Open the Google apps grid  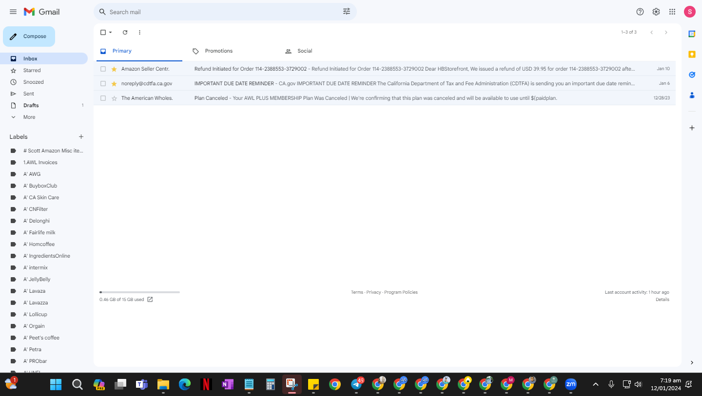click(x=672, y=12)
